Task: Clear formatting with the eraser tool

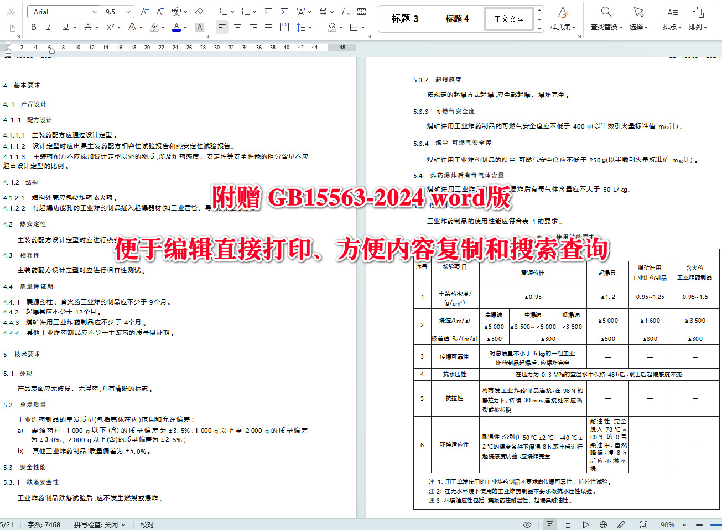Action: pos(200,11)
